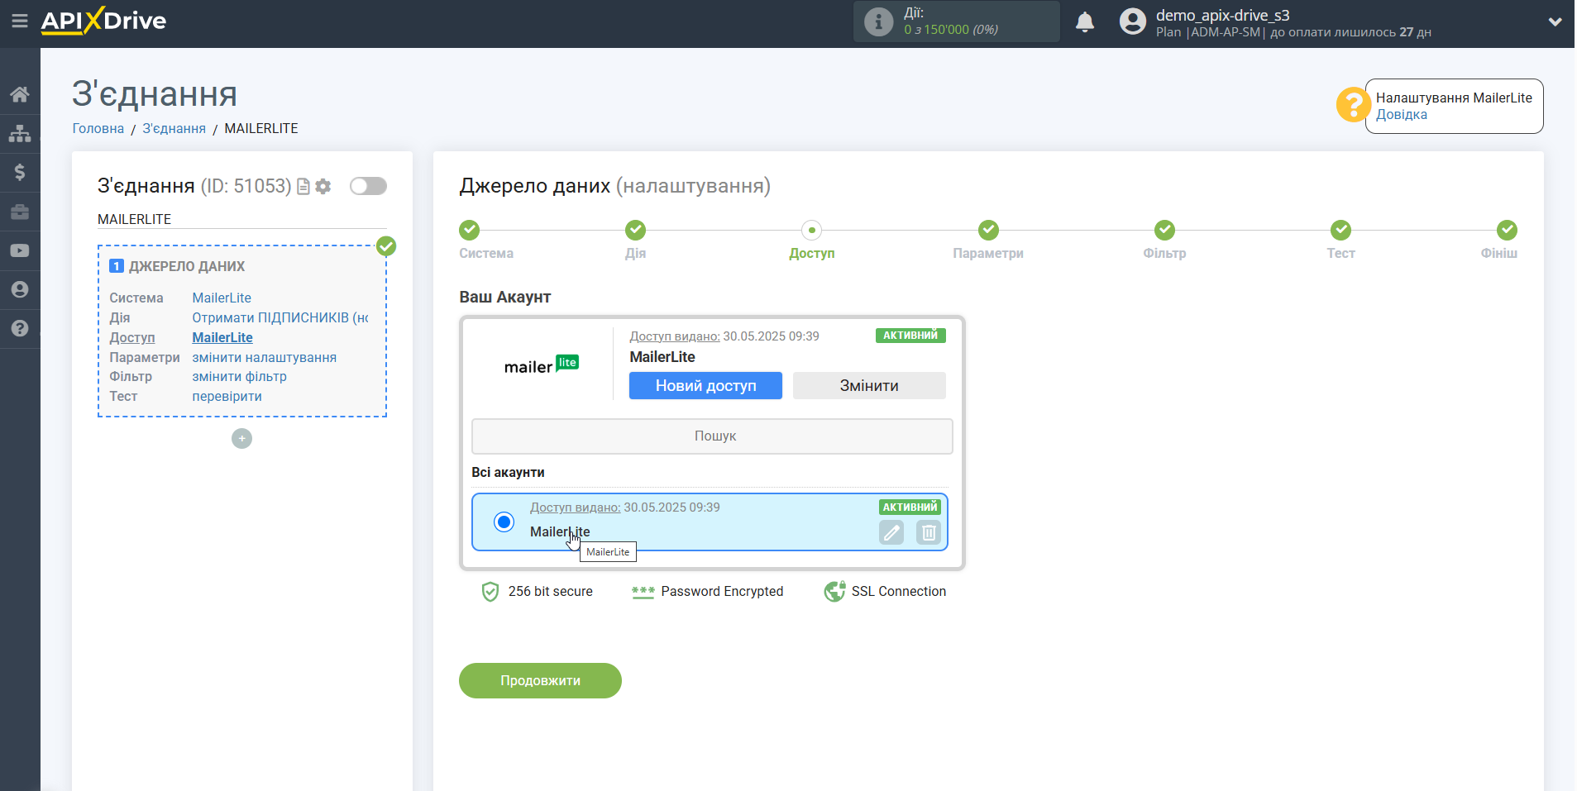Screen dimensions: 1577x791
Task: Toggle the connection enable switch
Action: (x=368, y=186)
